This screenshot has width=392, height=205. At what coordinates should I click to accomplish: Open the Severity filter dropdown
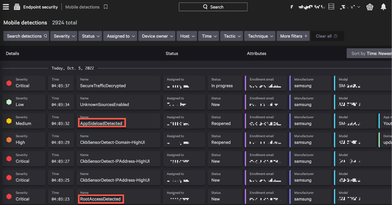tap(64, 36)
